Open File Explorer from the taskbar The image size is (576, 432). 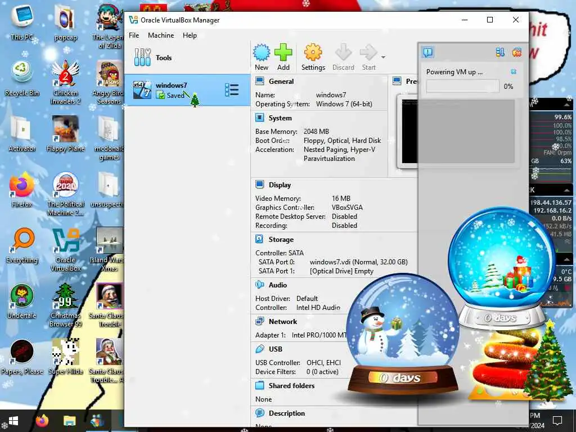[69, 421]
